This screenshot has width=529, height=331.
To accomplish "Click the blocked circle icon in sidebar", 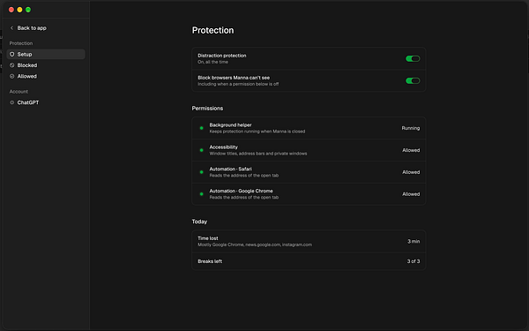I will click(x=11, y=65).
